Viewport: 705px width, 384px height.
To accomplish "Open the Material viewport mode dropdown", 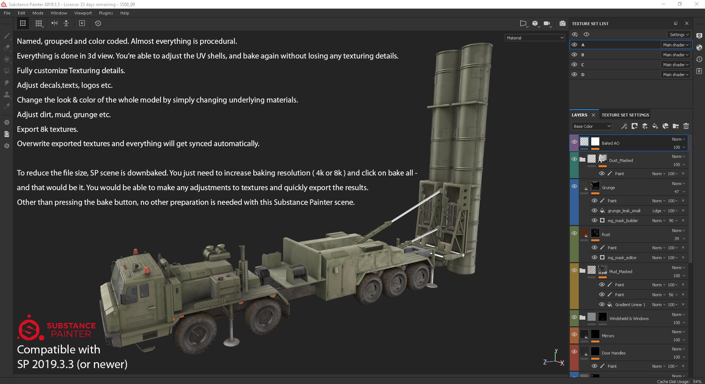I will point(535,38).
